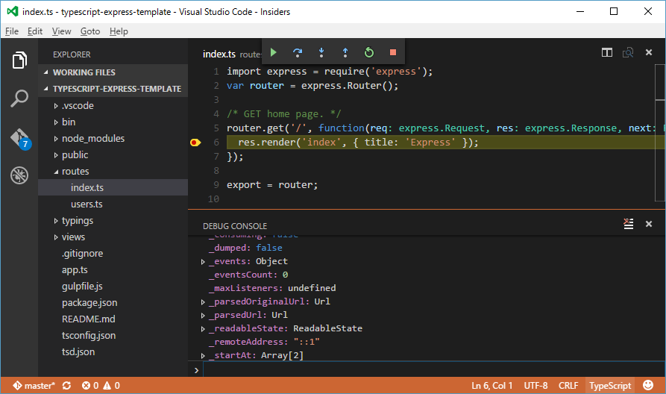Expand the _parsedOriginalUrl entry
Image resolution: width=666 pixels, height=394 pixels.
point(203,302)
